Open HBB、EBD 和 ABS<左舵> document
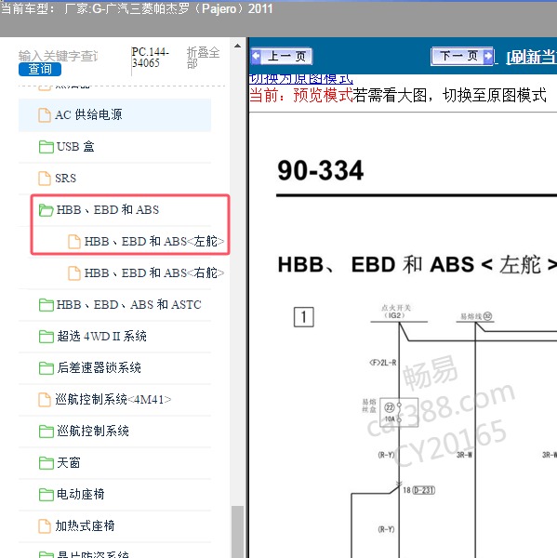This screenshot has width=557, height=558. pos(154,241)
